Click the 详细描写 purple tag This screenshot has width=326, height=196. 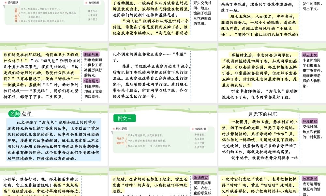pos(200,177)
